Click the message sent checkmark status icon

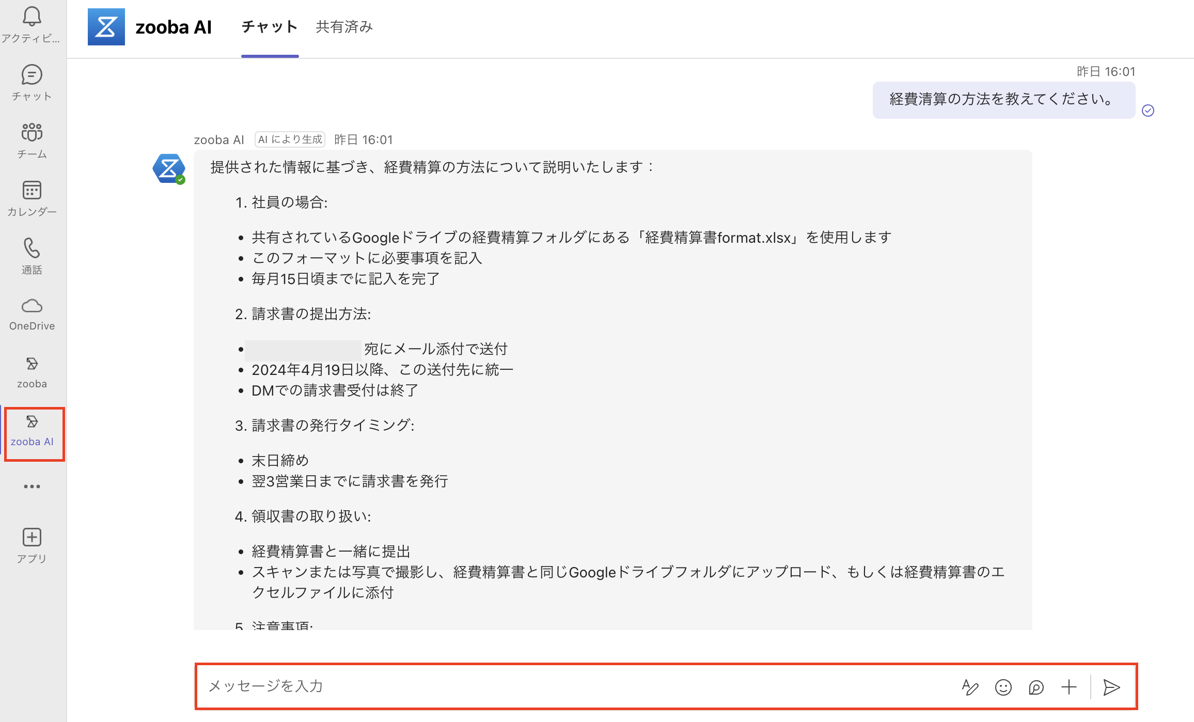[1148, 111]
